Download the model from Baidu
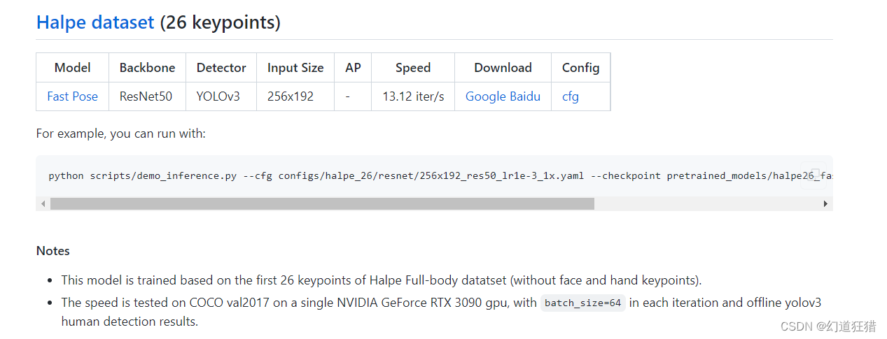Screen dimensions: 887x339 coord(524,96)
